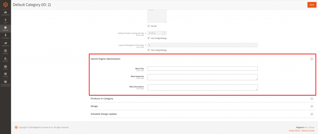Collapse the Search Engine Optimization section
318x134 pixels.
[312, 59]
